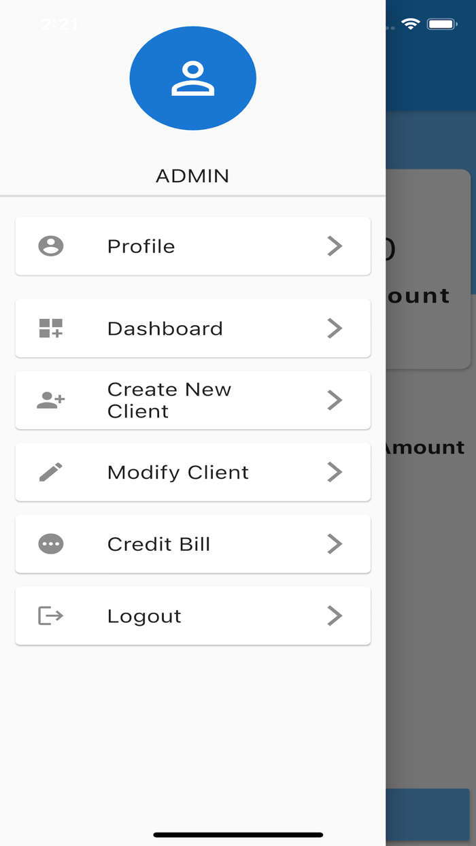
Task: Click the Modify Client pencil icon
Action: coord(51,472)
